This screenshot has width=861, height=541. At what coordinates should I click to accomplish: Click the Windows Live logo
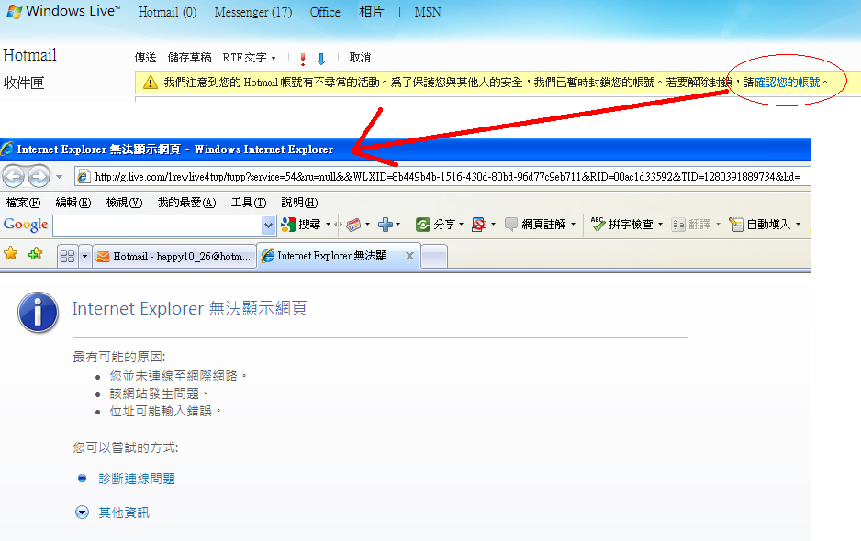[61, 11]
